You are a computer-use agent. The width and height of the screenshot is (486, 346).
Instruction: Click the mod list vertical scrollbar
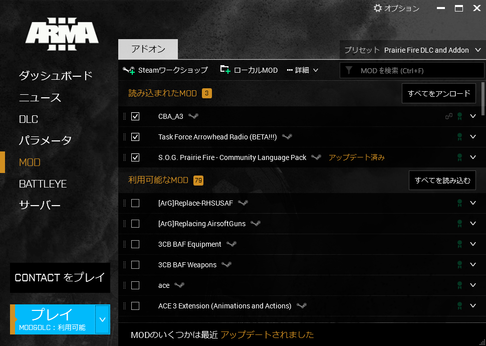click(483, 99)
